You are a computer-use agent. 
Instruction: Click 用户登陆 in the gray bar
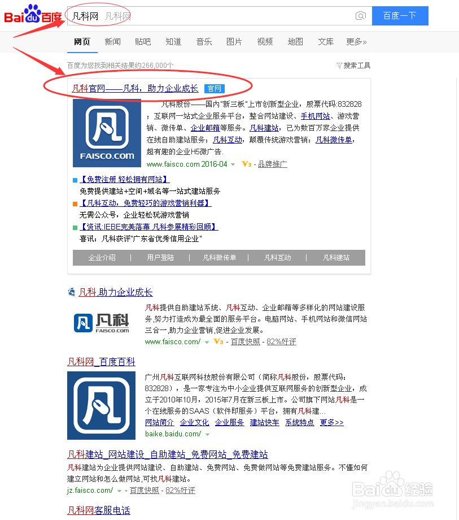160,258
